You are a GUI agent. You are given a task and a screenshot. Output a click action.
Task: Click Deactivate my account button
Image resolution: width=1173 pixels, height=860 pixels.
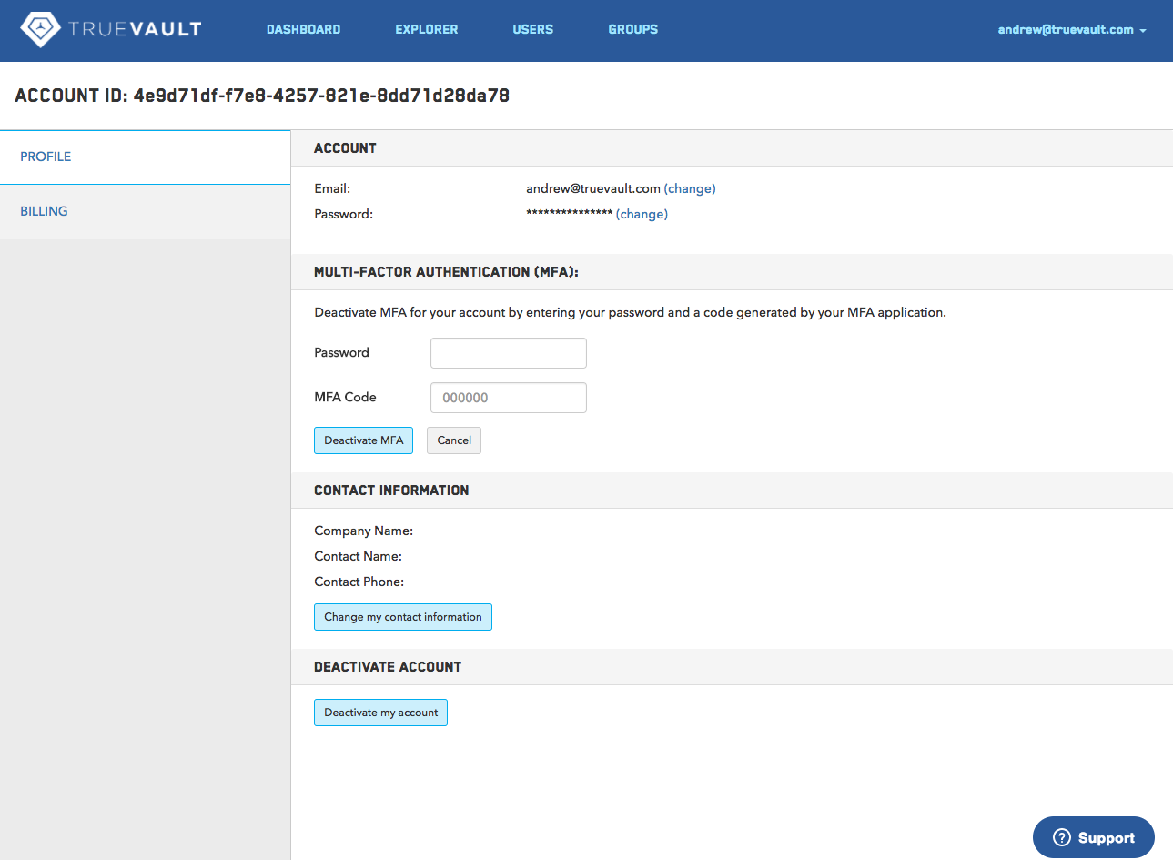(x=380, y=713)
